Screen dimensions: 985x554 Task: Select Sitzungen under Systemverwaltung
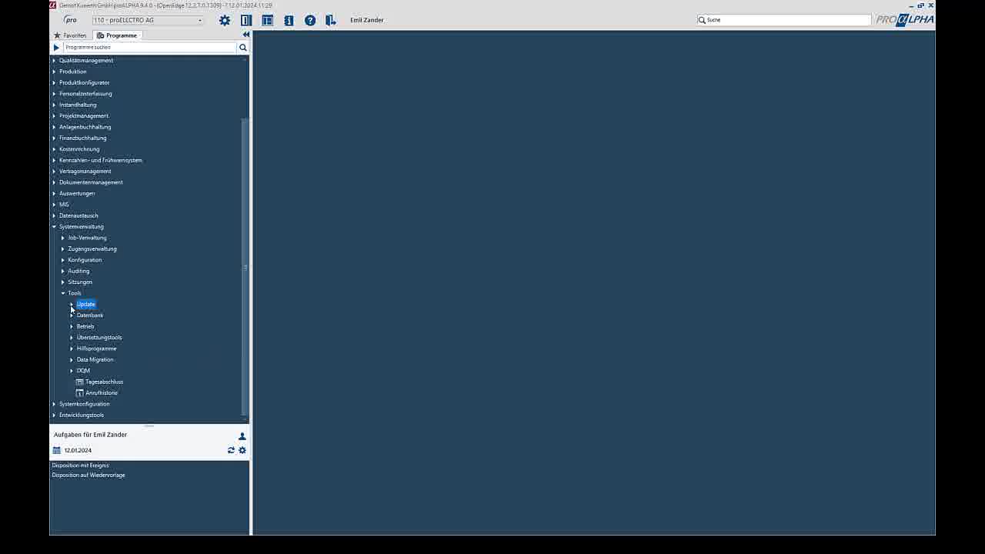click(80, 282)
